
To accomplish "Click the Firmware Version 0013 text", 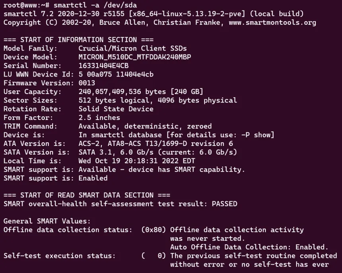I will [87, 83].
